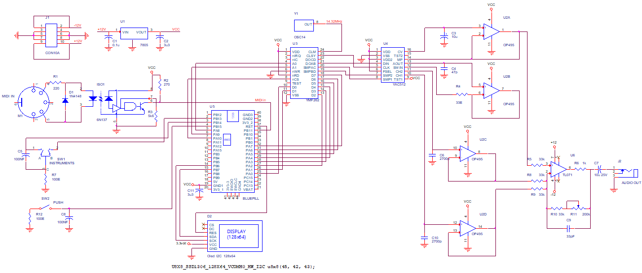Click the Y1 OSC14 oscillator block
The height and width of the screenshot is (273, 642).
tap(304, 25)
